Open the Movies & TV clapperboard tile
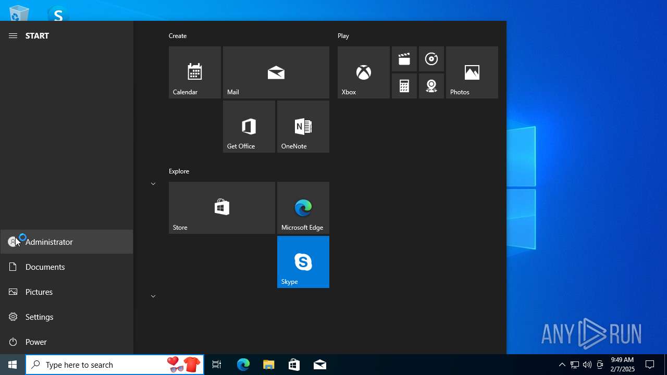The image size is (667, 375). (x=404, y=59)
